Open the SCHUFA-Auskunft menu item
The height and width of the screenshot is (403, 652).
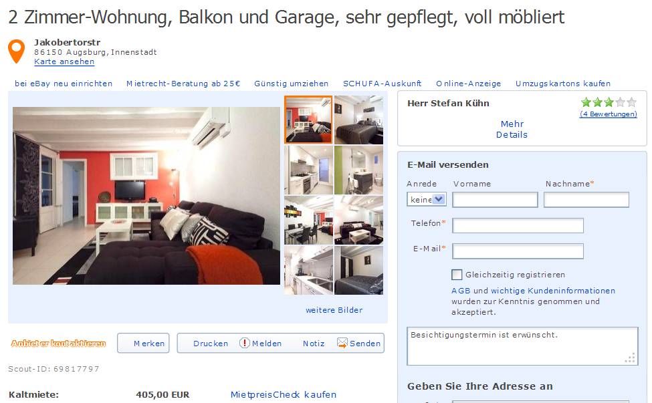pos(382,84)
